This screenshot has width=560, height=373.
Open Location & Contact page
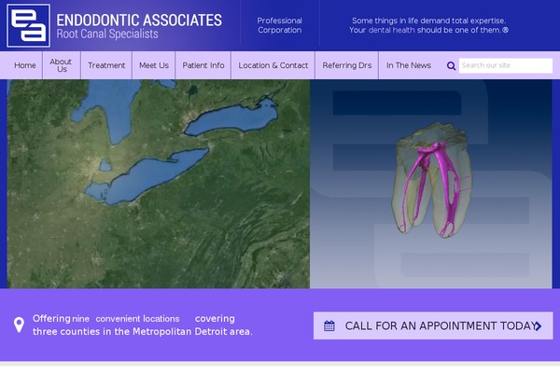pyautogui.click(x=273, y=65)
